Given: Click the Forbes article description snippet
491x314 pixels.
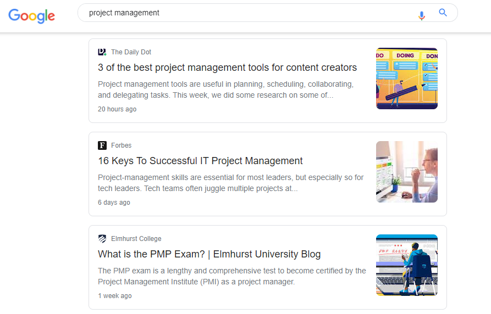Looking at the screenshot, I should click(230, 183).
